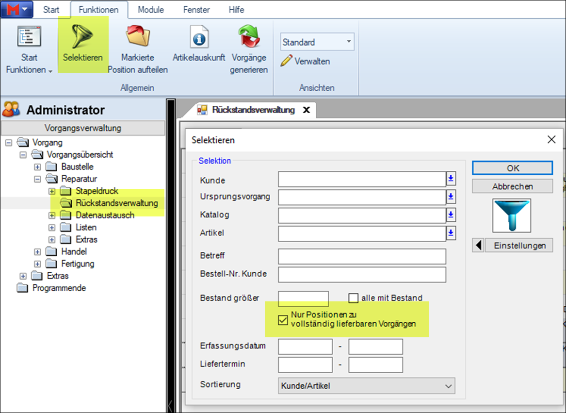This screenshot has width=566, height=413.
Task: Uncheck 'Nur Positionen zu vollständig lieferbaren Vorgängen'
Action: pos(283,319)
